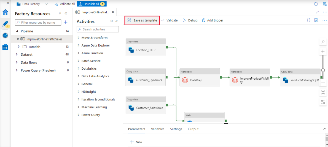
Task: Select the DataPrep notebook activity
Action: click(x=200, y=77)
